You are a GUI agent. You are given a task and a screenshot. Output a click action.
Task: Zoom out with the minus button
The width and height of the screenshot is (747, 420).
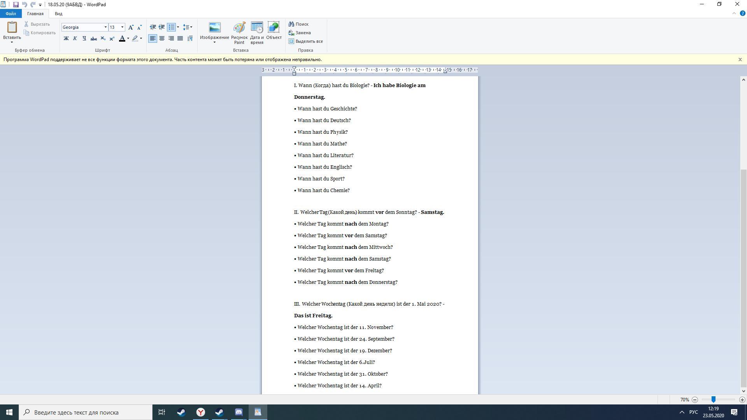pyautogui.click(x=695, y=400)
